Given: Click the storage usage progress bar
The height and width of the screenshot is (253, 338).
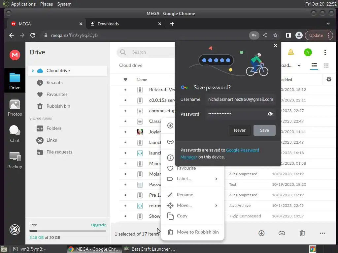Looking at the screenshot, I should pos(68,231).
